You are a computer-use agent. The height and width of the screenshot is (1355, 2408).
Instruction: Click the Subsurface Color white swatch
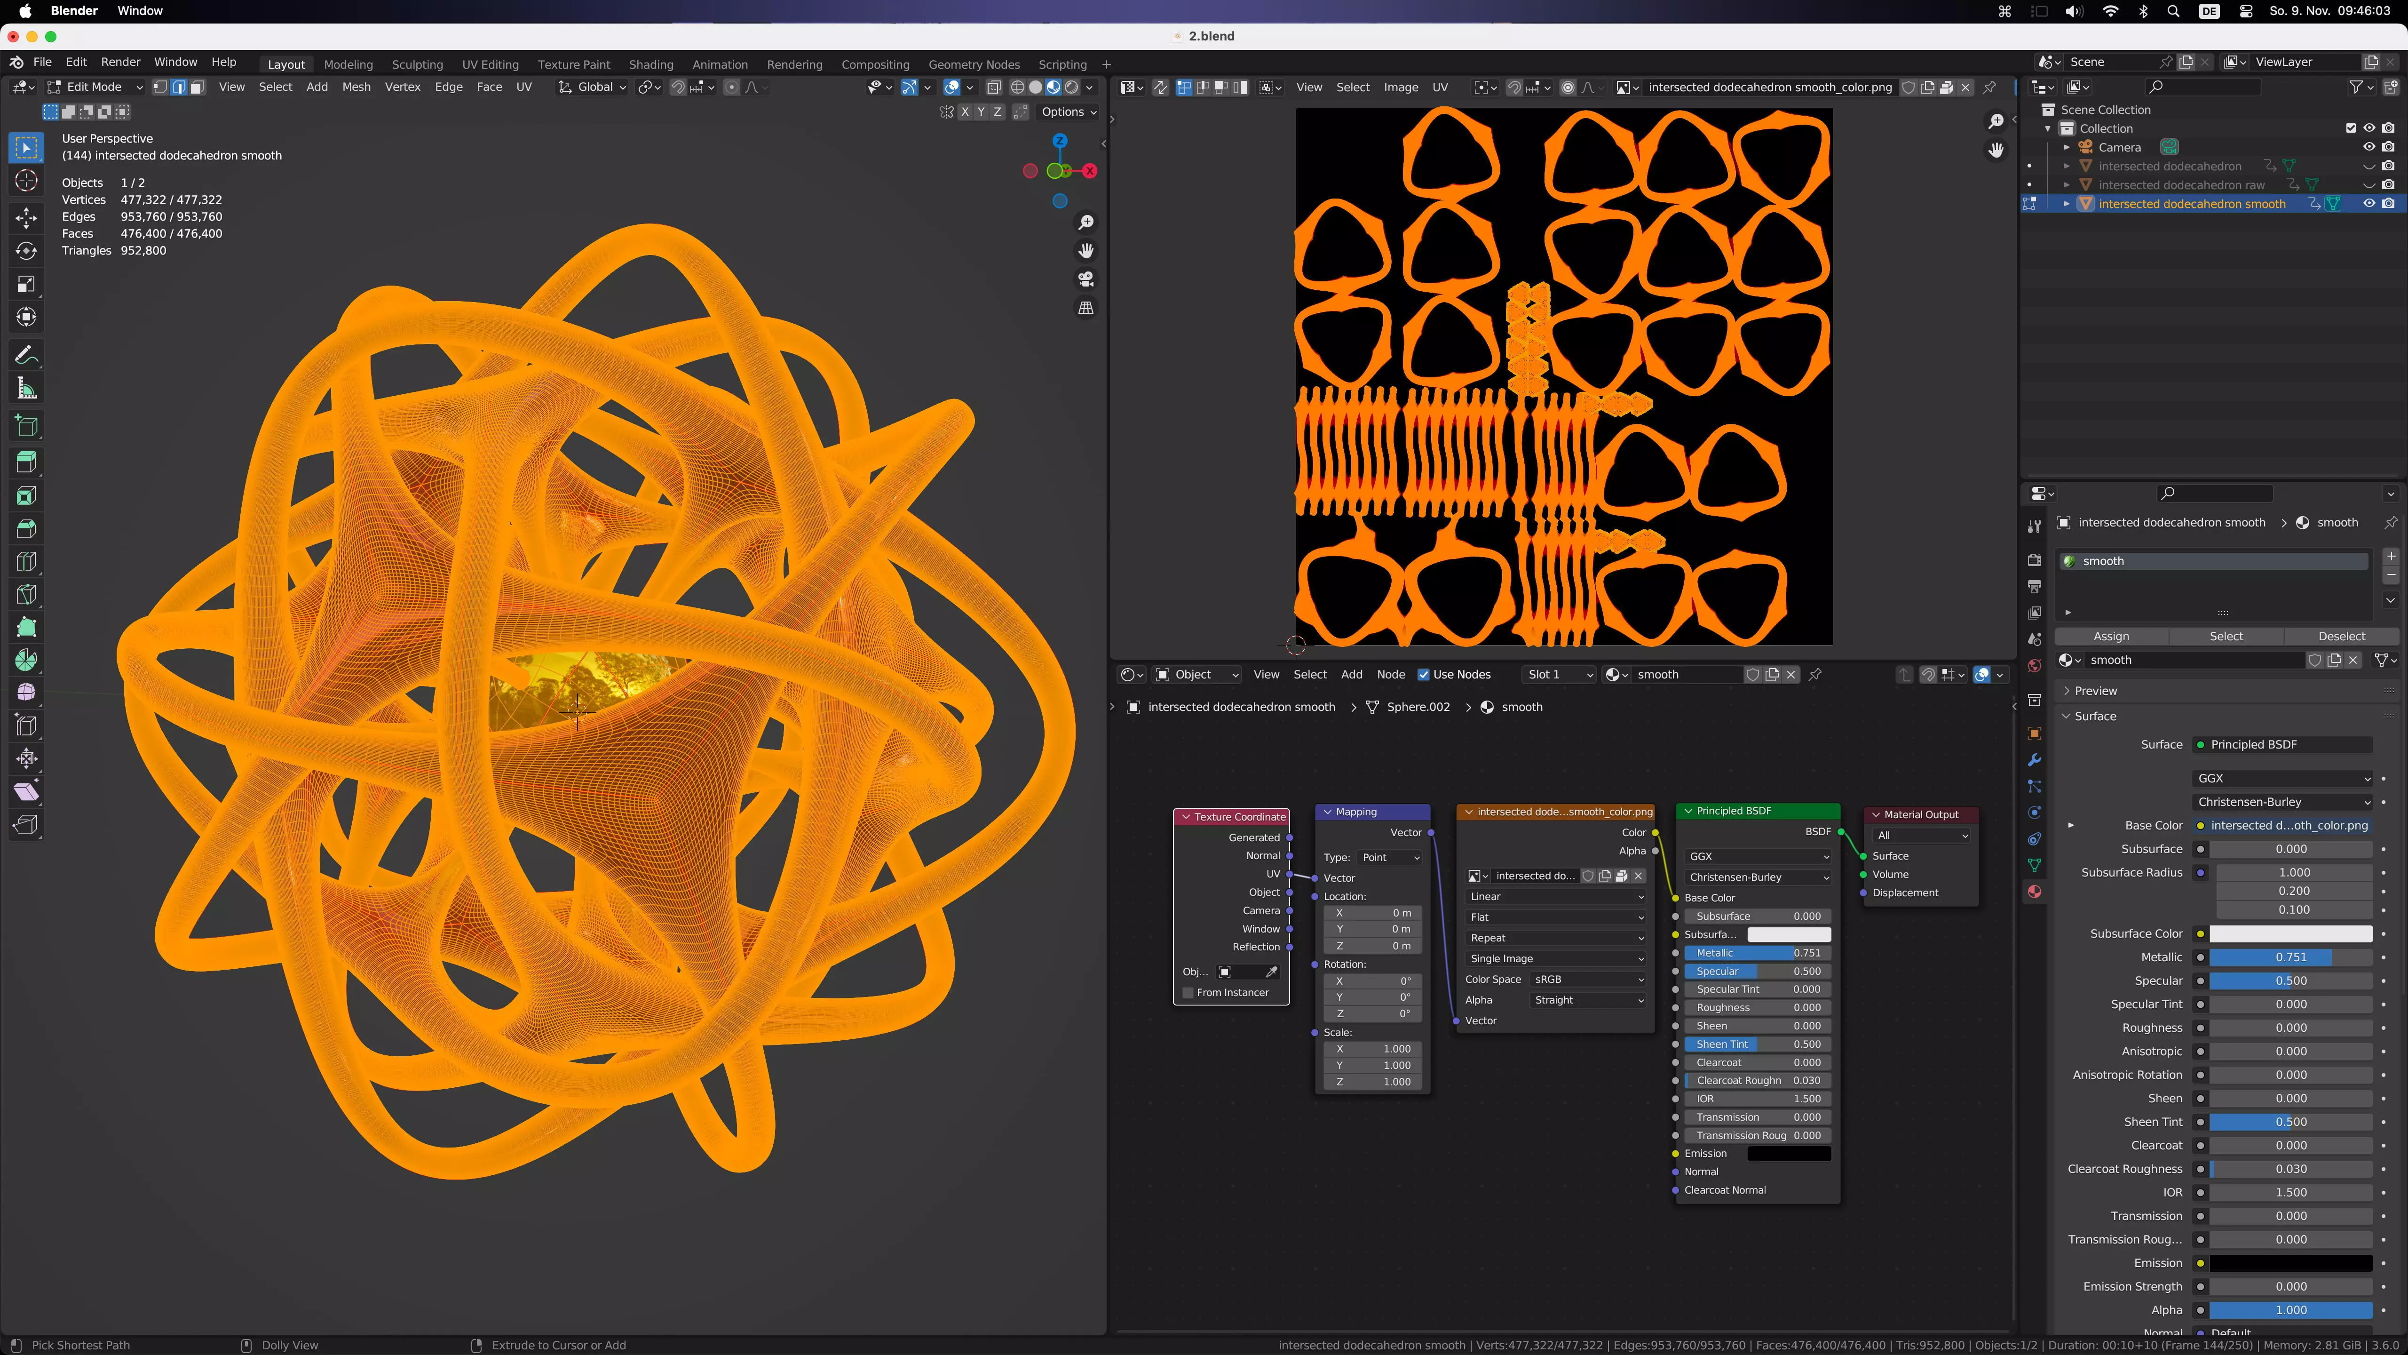point(2290,933)
